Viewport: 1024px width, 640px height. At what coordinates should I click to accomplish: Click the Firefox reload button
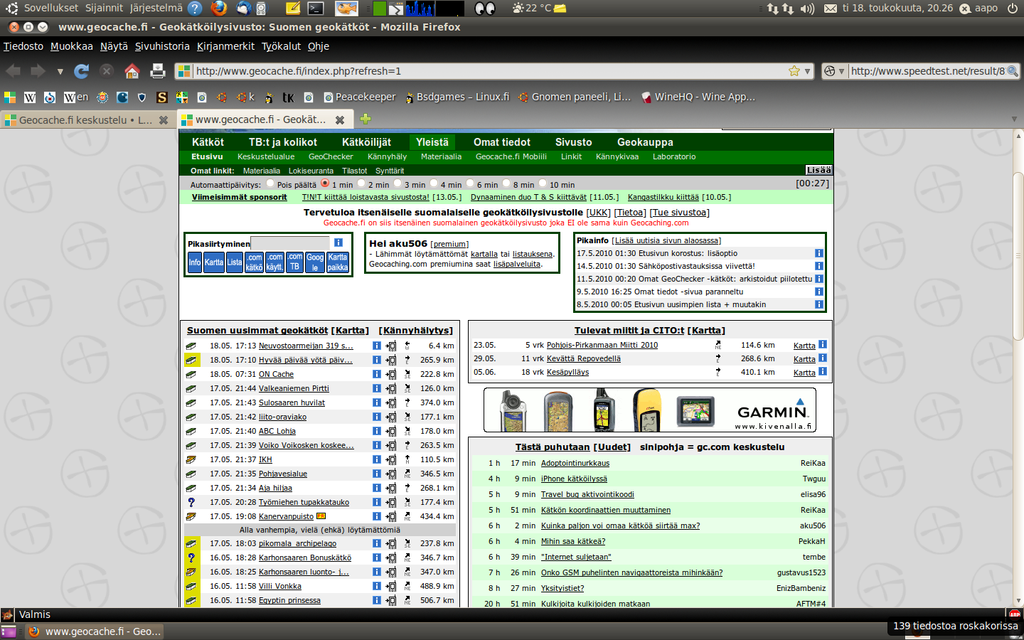pos(82,71)
